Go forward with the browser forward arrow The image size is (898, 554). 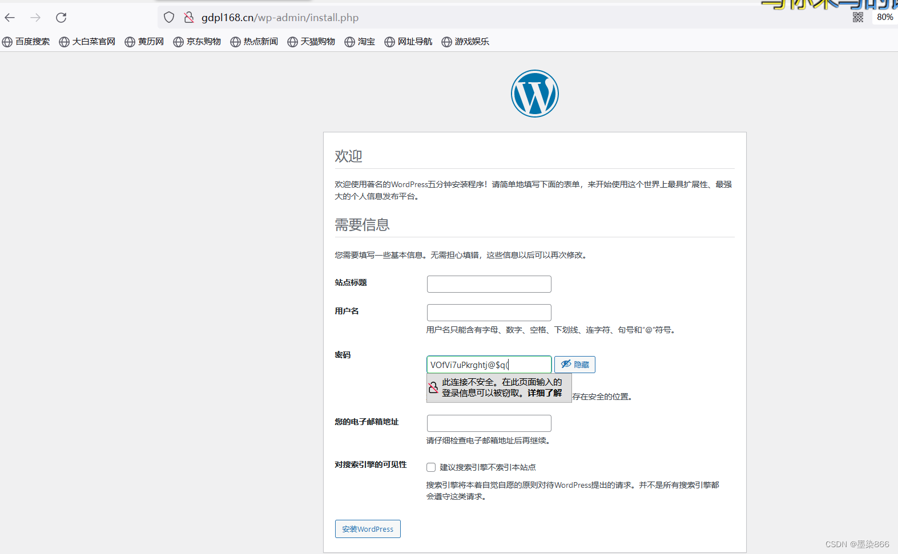click(x=35, y=18)
